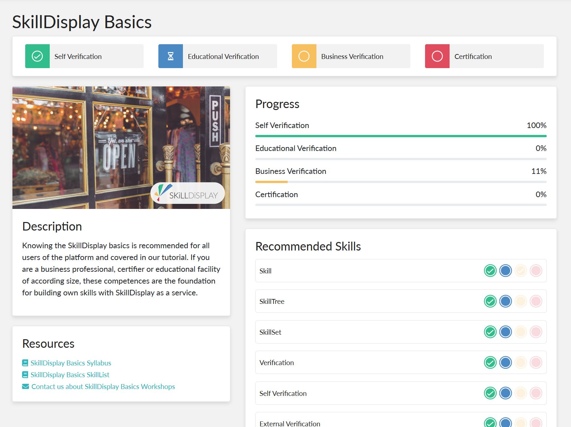
Task: Click the green circle in Self Verification skill row
Action: pos(490,393)
